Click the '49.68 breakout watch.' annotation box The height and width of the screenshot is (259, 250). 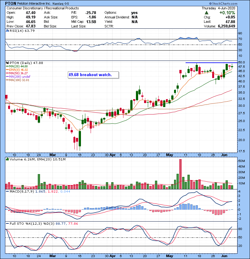(93, 75)
